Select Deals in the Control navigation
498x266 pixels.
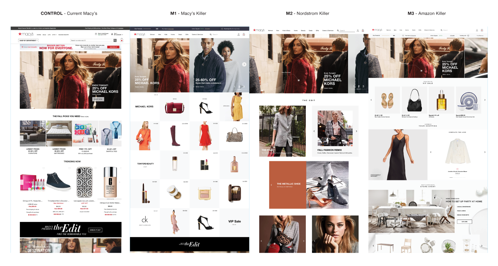click(44, 35)
